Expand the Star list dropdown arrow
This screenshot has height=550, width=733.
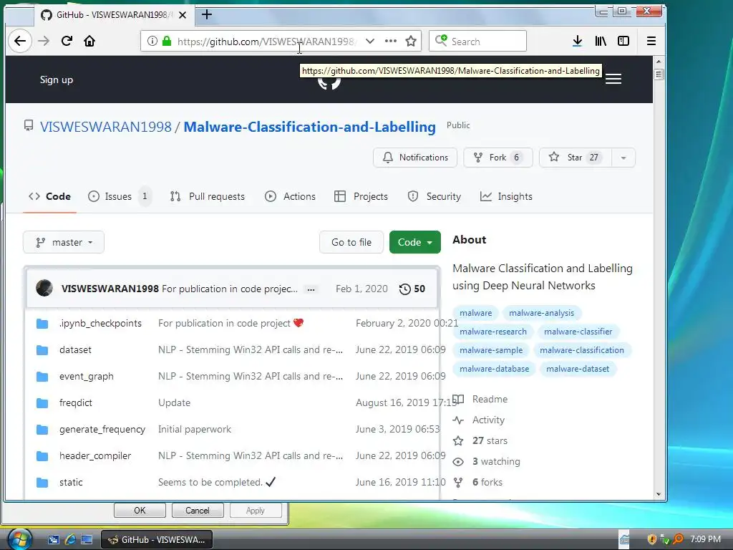pyautogui.click(x=623, y=158)
